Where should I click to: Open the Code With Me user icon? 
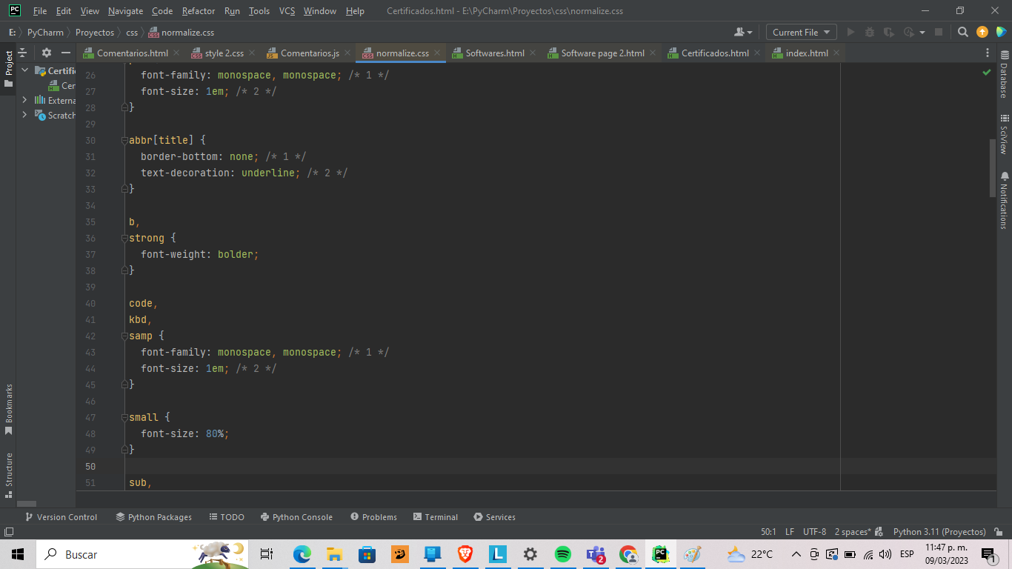pyautogui.click(x=742, y=32)
